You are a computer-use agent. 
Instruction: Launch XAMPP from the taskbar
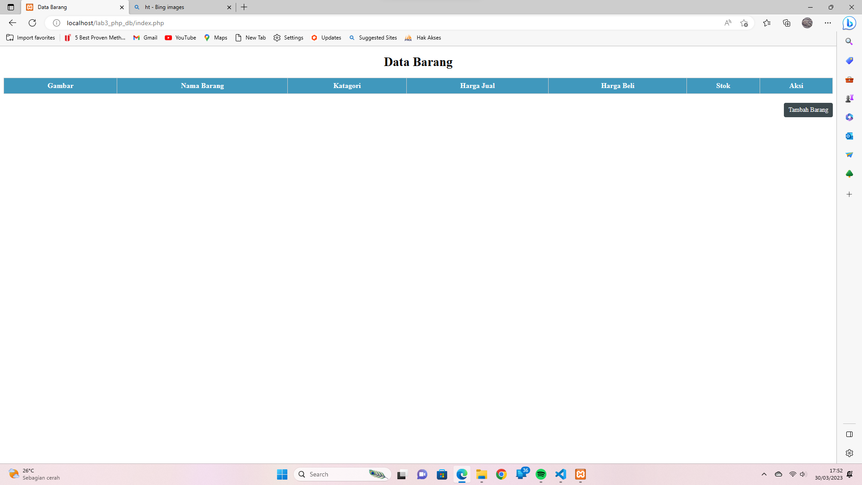click(581, 474)
